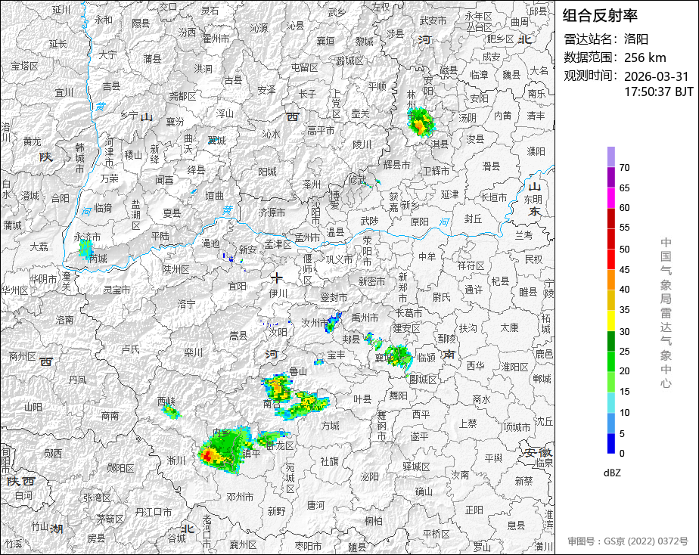Viewport: 699px width, 555px height.
Task: Click the 洛宁 label on the map
Action: [186, 304]
